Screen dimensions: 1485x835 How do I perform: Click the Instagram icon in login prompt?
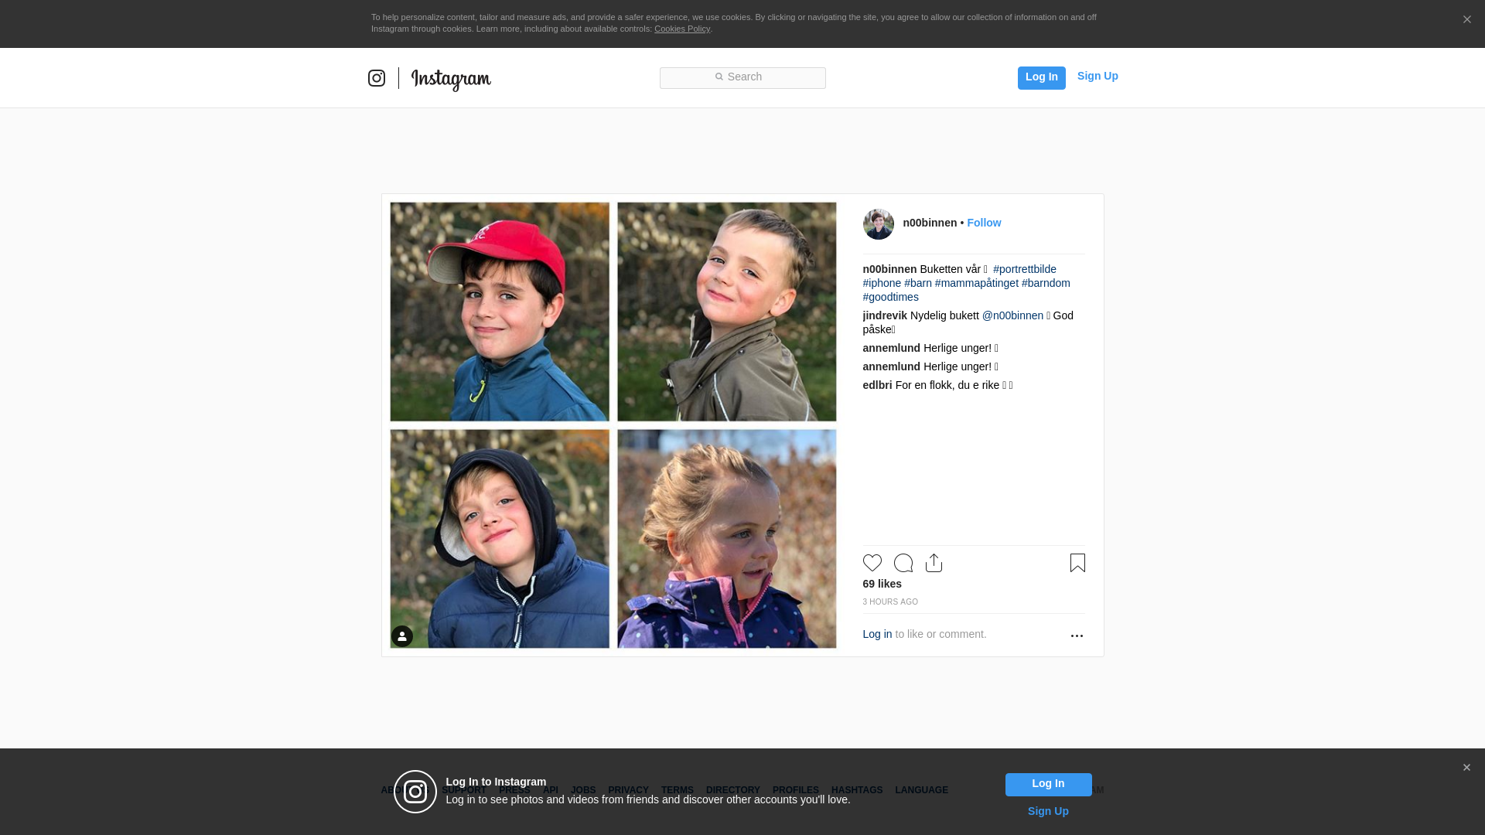pos(415,792)
